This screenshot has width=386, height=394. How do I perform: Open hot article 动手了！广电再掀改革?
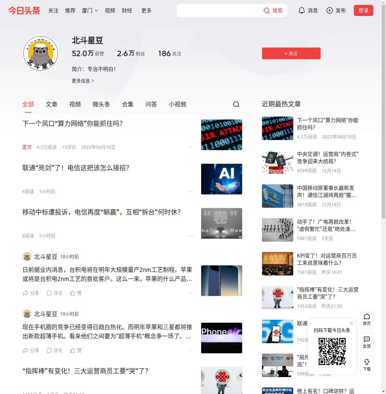point(326,225)
